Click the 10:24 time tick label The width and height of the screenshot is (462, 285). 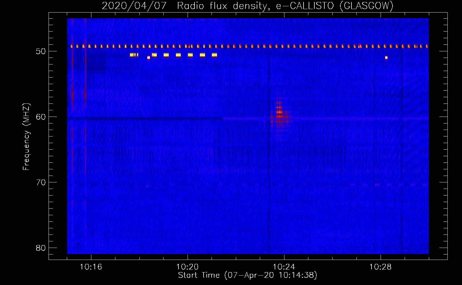[284, 267]
